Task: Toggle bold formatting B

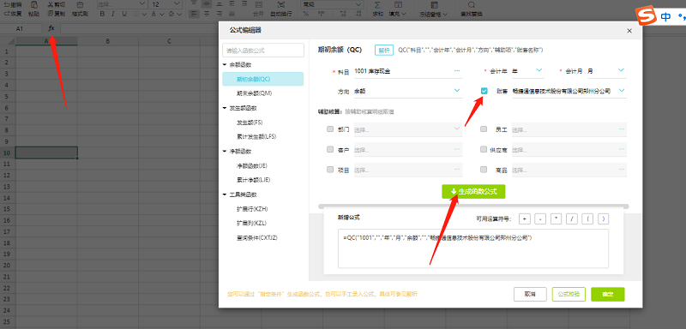Action: [102, 14]
